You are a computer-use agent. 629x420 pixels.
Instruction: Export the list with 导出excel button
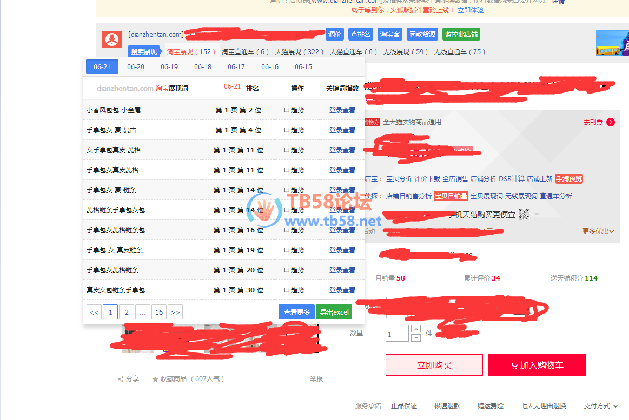[334, 312]
